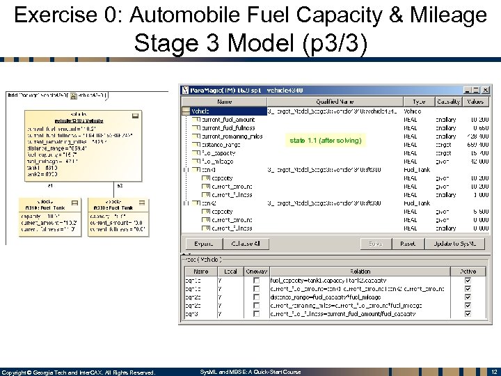Click the Fuel_Tank type cell for tank1
The image size is (501, 376).
tap(419, 170)
